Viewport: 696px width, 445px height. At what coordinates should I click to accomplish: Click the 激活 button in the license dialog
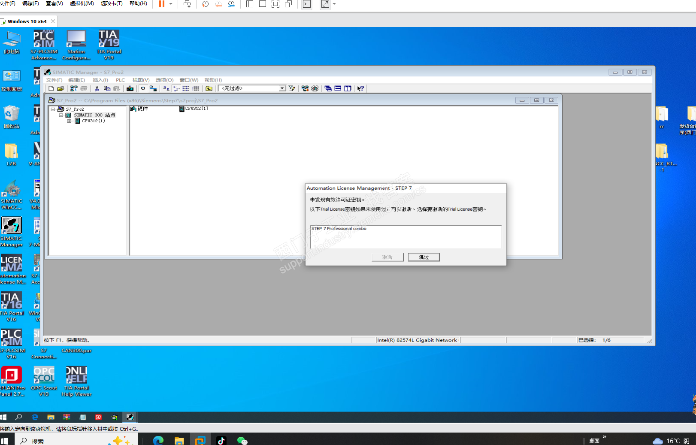[x=387, y=257]
